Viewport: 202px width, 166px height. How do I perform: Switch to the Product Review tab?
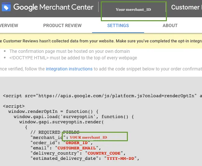click(62, 25)
